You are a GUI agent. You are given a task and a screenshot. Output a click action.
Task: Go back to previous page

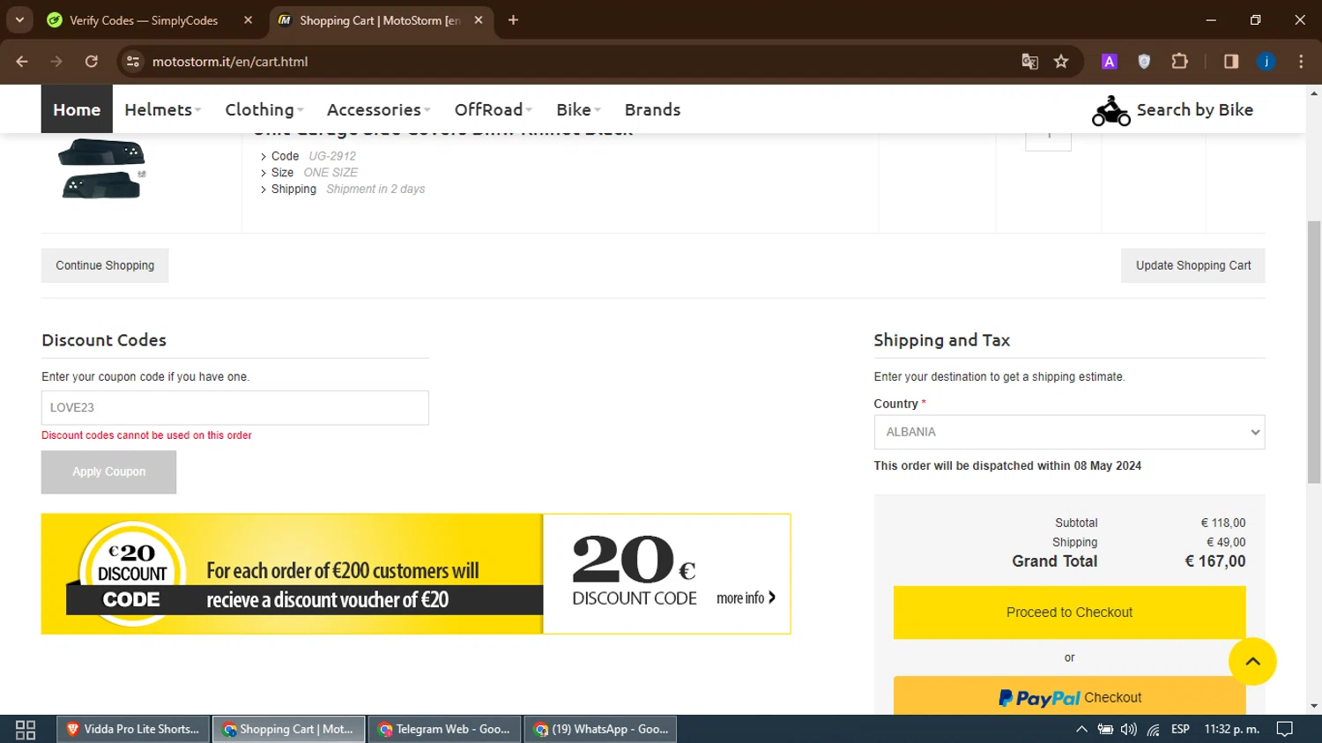point(22,62)
